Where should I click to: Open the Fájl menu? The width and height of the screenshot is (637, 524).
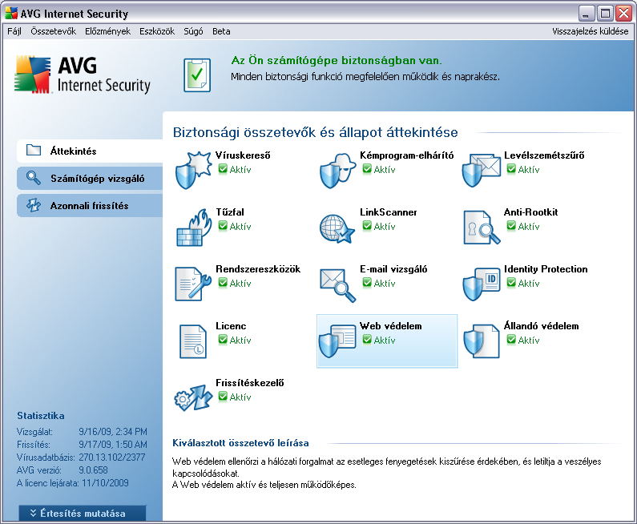(14, 31)
